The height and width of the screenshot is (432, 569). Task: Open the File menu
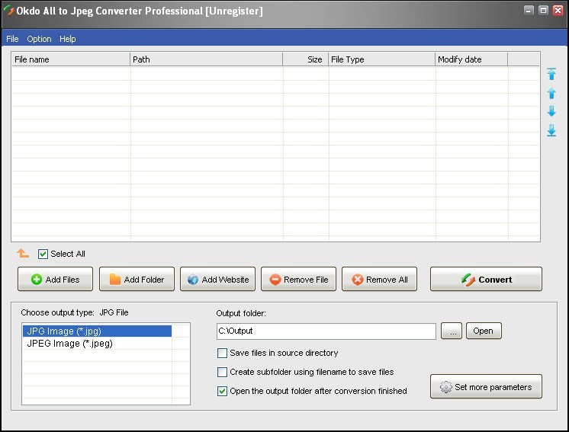tap(12, 39)
